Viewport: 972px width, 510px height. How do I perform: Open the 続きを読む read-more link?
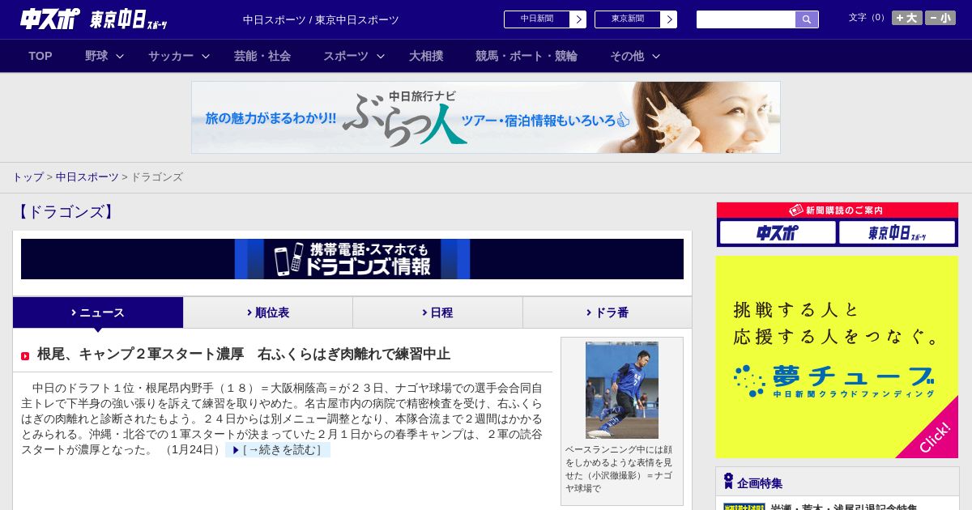pyautogui.click(x=278, y=449)
